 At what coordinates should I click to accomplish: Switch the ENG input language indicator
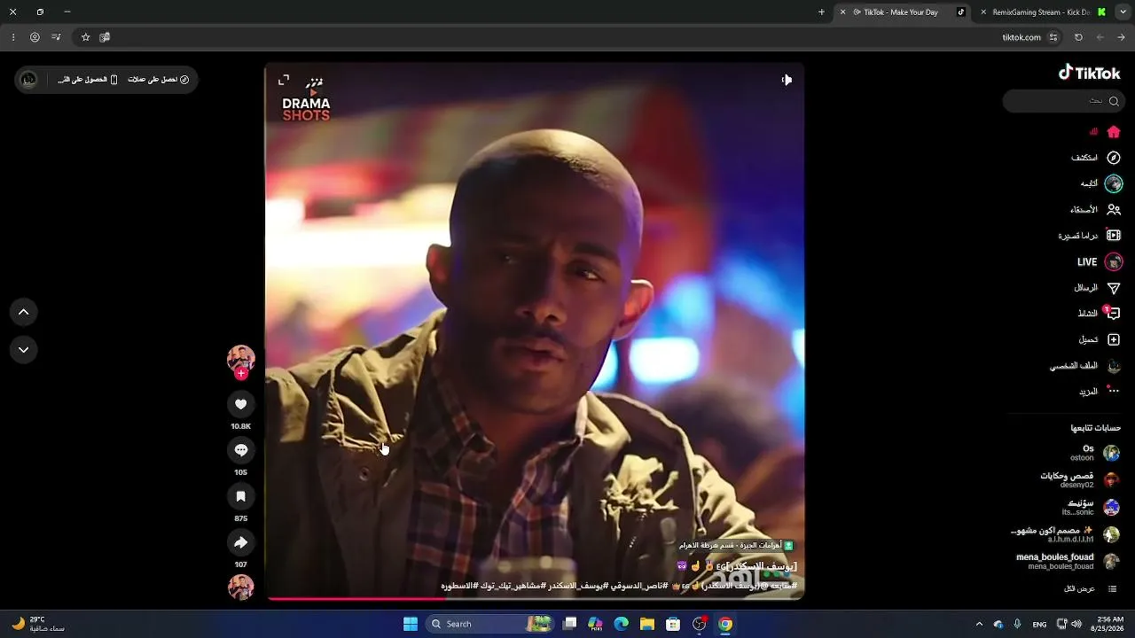point(1039,624)
